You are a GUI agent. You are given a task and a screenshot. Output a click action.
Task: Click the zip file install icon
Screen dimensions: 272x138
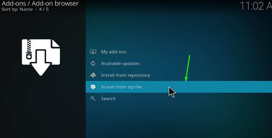pos(93,87)
